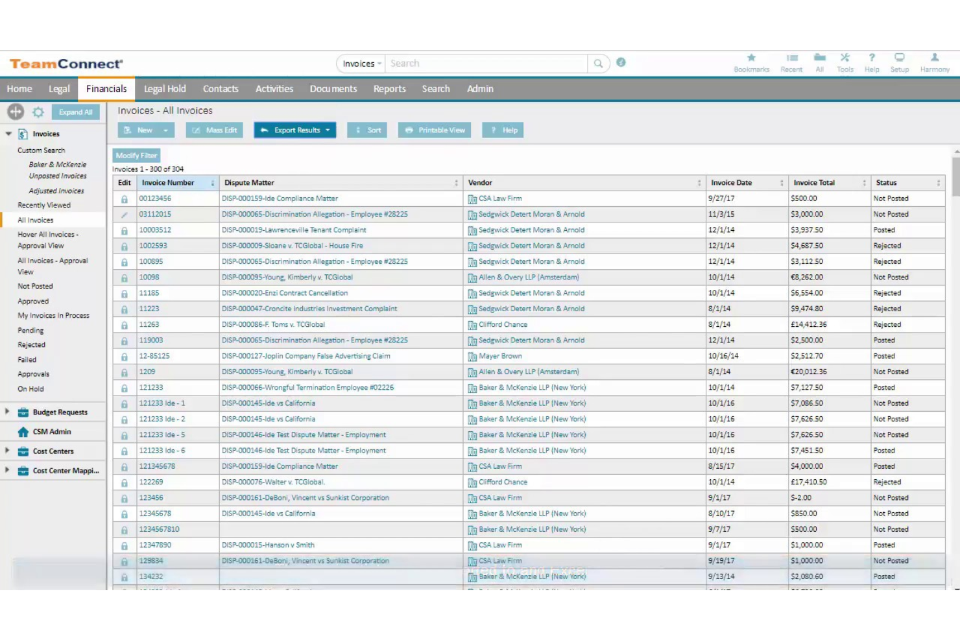Viewport: 960px width, 640px height.
Task: Click the vertical scrollbar of invoice list
Action: point(956,176)
